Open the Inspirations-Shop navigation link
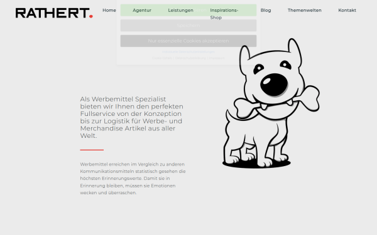Screen dimensions: 377x235 224,14
